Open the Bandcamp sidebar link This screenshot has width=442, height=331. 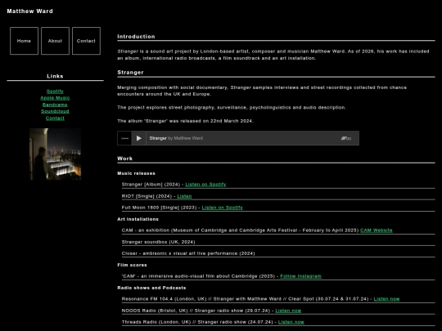55,105
